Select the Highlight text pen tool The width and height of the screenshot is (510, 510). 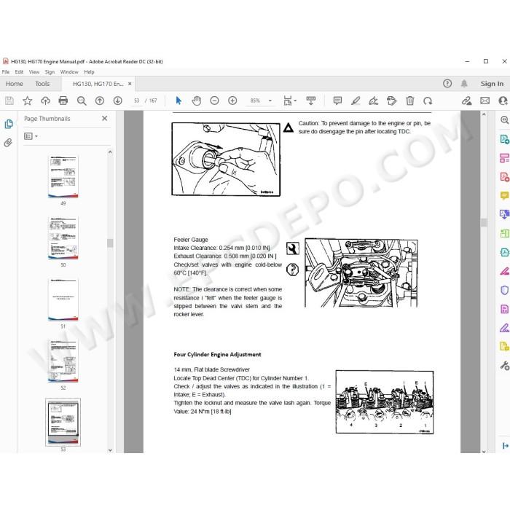pyautogui.click(x=356, y=101)
